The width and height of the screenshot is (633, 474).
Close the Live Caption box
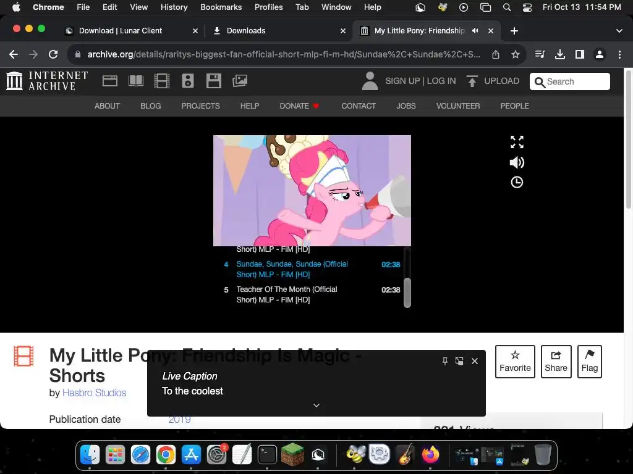[x=475, y=361]
